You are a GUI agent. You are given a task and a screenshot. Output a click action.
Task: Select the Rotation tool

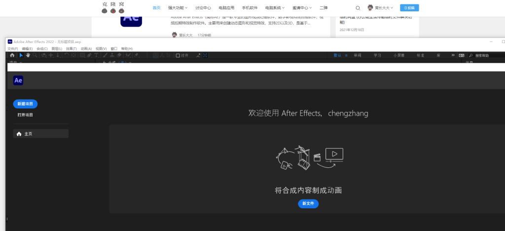[67, 55]
